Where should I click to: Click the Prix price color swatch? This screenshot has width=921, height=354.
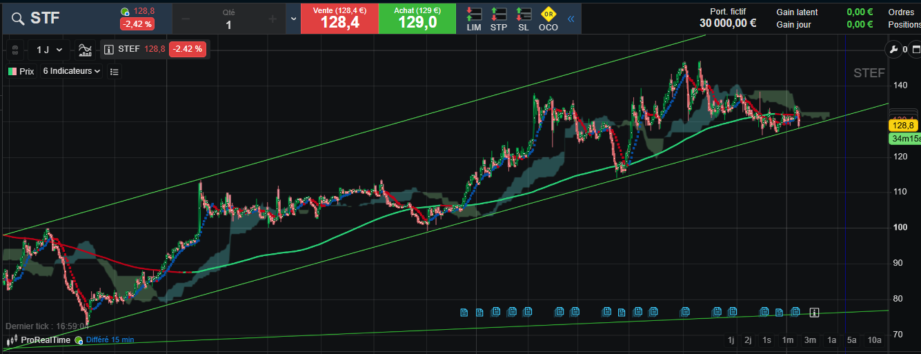[12, 71]
